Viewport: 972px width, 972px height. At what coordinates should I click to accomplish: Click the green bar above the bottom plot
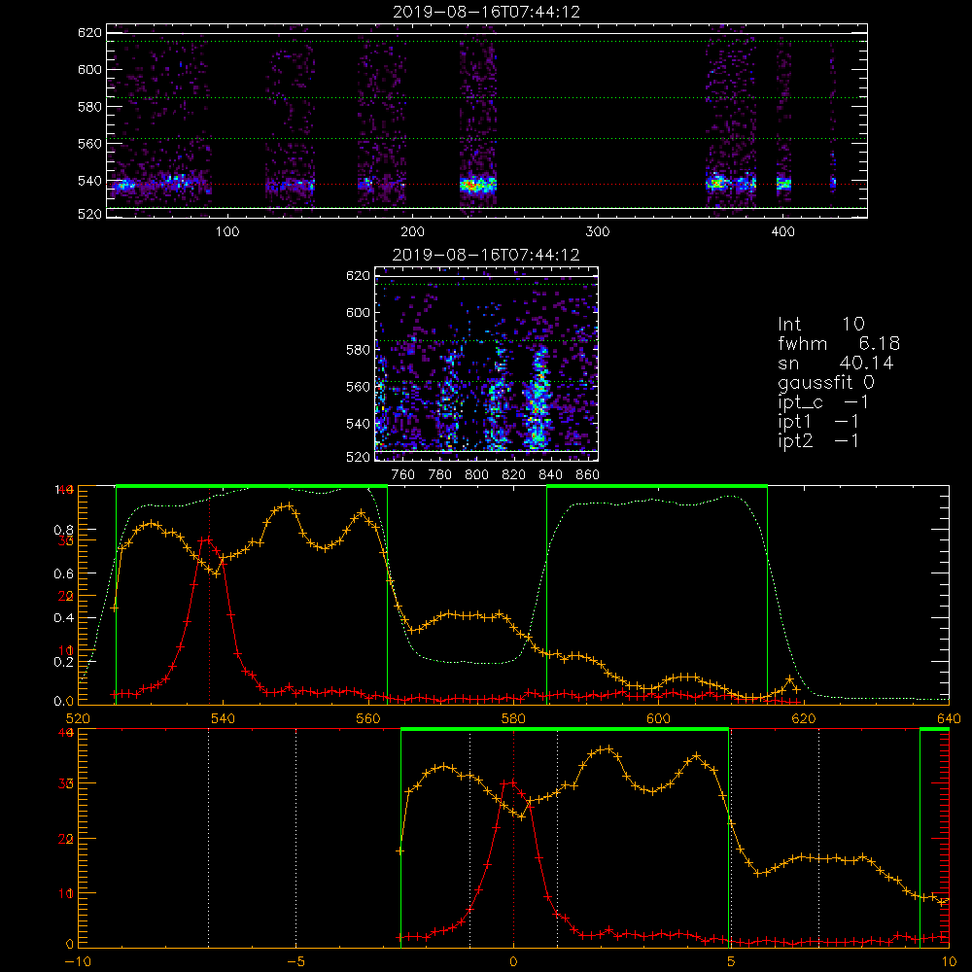click(564, 730)
